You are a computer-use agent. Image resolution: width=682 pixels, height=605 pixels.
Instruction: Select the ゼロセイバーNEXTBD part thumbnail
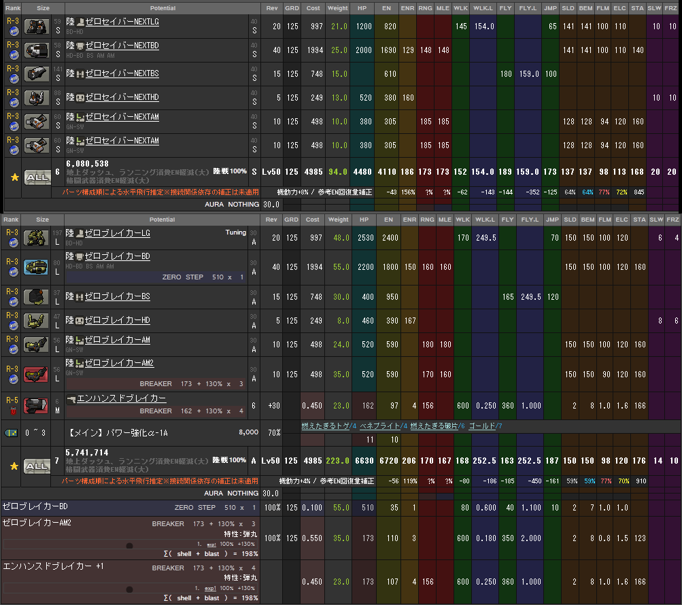tap(37, 50)
